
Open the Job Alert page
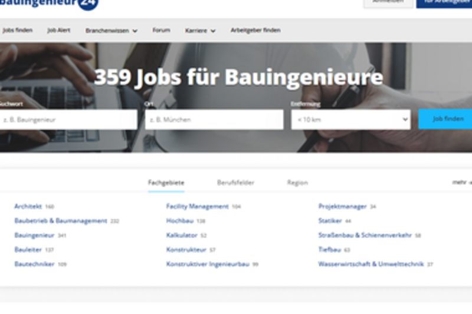pos(58,30)
